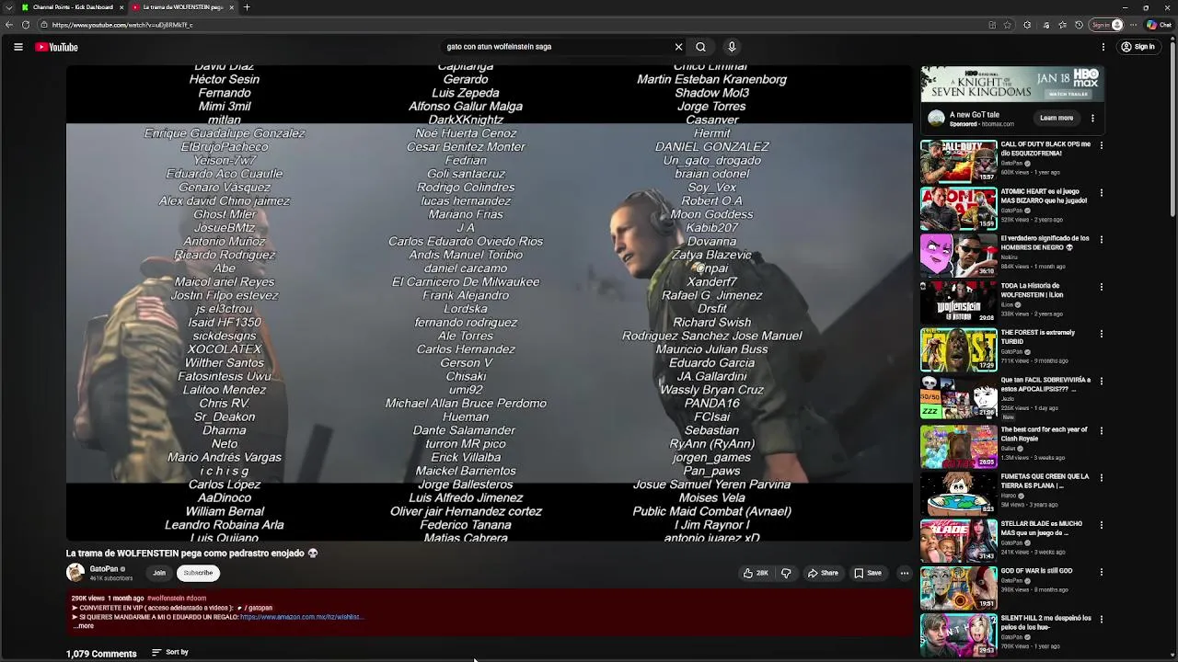1178x662 pixels.
Task: Click the magnifier search button
Action: click(700, 47)
